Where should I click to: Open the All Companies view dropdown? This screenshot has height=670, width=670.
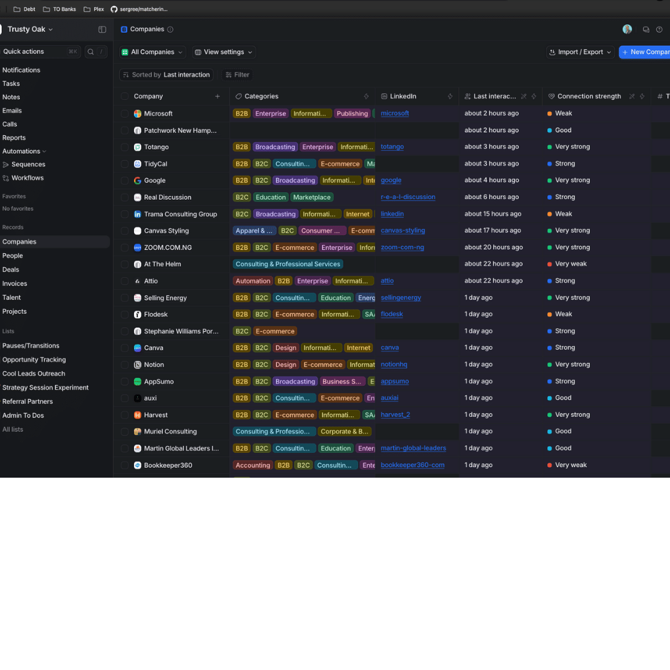point(153,52)
